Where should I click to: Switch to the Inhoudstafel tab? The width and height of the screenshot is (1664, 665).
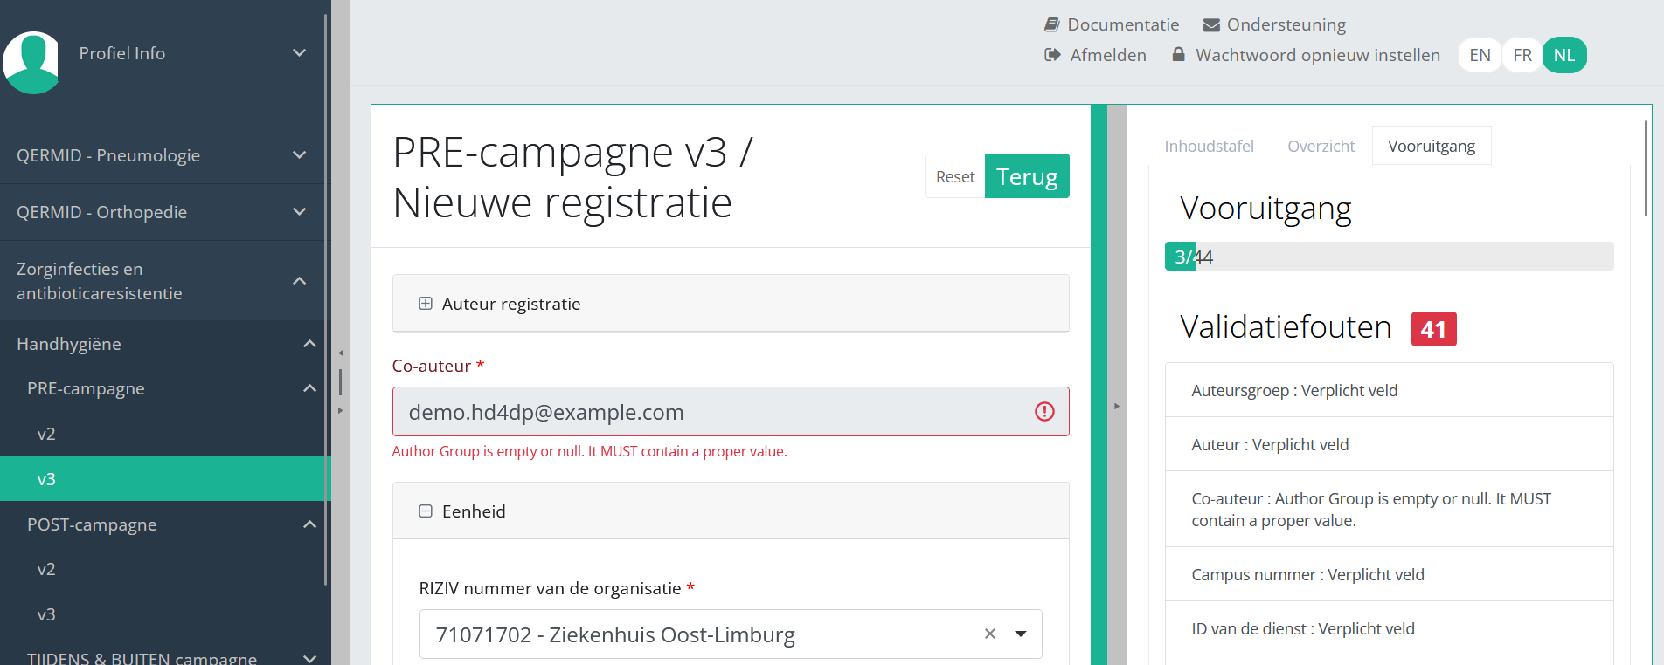[x=1209, y=147]
